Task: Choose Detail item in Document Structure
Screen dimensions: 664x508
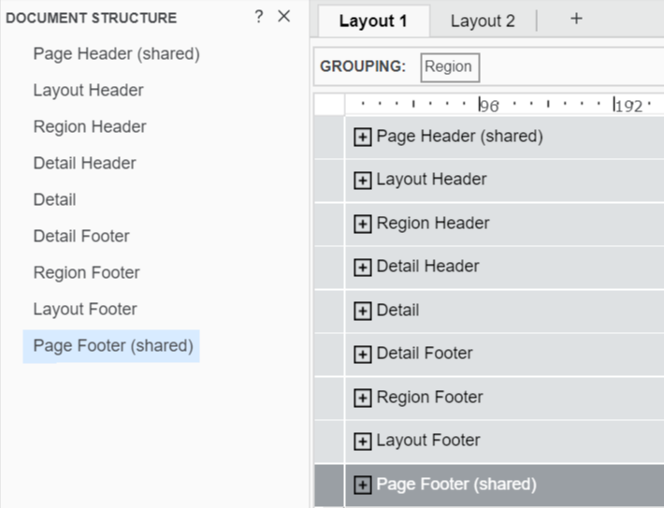Action: point(54,200)
